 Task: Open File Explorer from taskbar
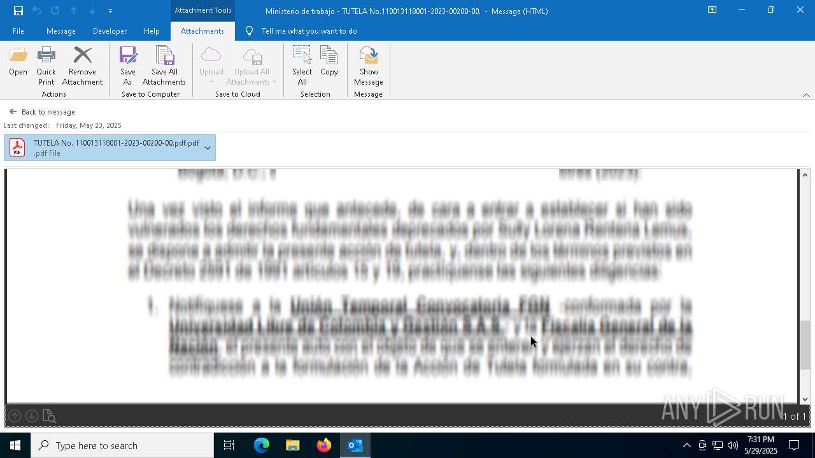tap(293, 445)
